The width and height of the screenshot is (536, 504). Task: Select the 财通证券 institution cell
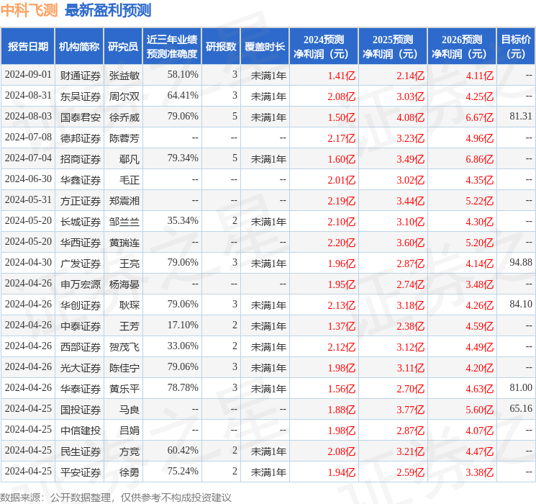[x=81, y=76]
